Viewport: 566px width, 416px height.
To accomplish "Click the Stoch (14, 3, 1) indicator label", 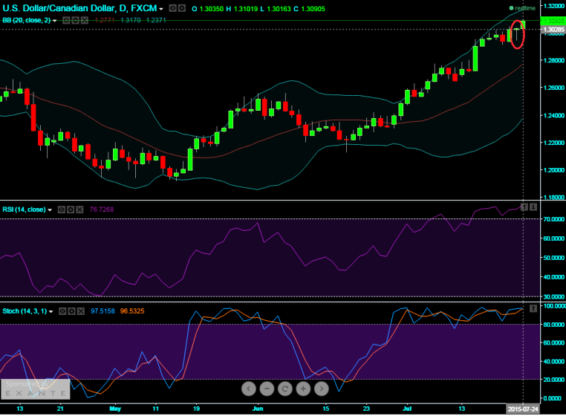I will 25,311.
